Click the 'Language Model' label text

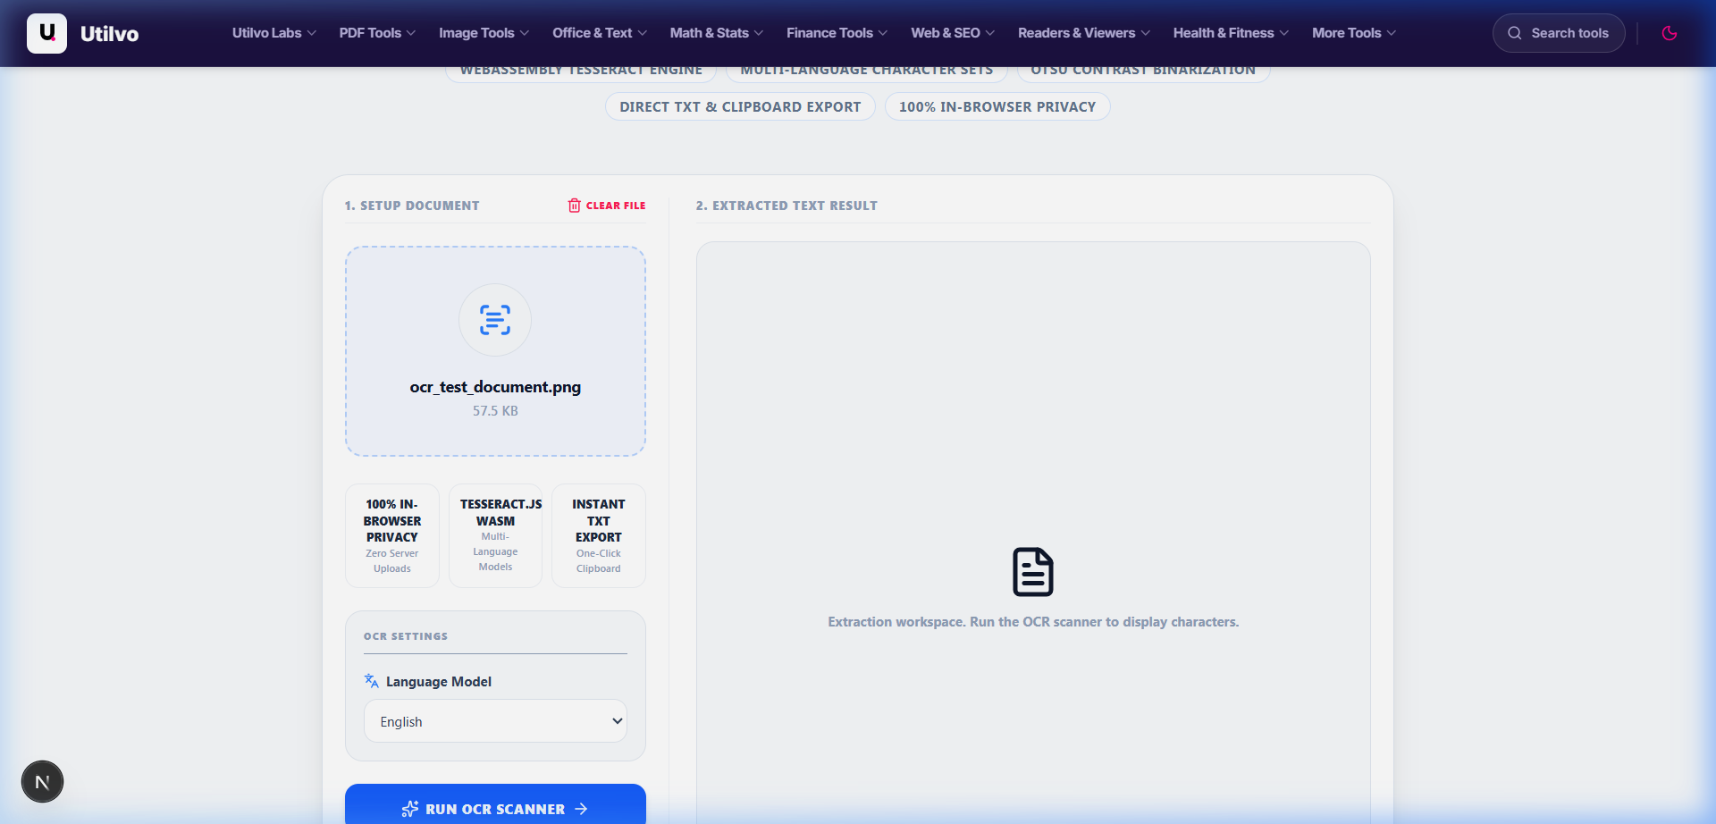(x=439, y=682)
